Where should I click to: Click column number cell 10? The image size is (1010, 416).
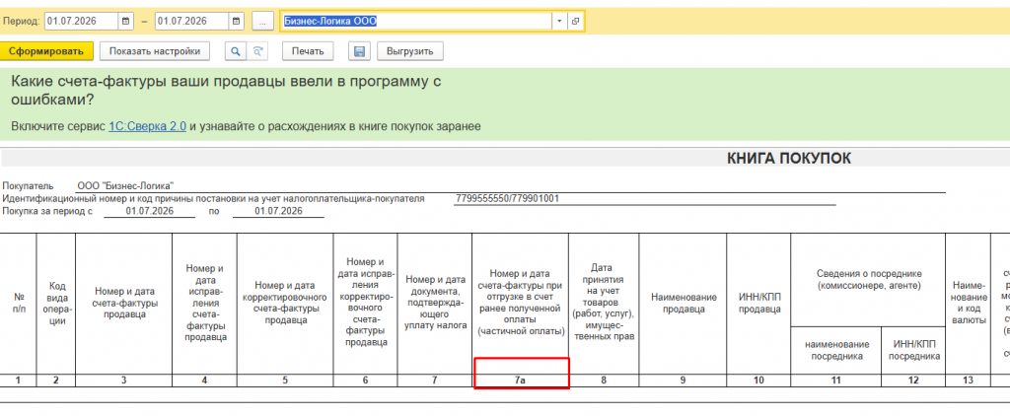(x=758, y=381)
